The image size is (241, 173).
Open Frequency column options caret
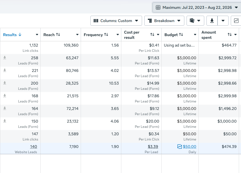coord(118,35)
